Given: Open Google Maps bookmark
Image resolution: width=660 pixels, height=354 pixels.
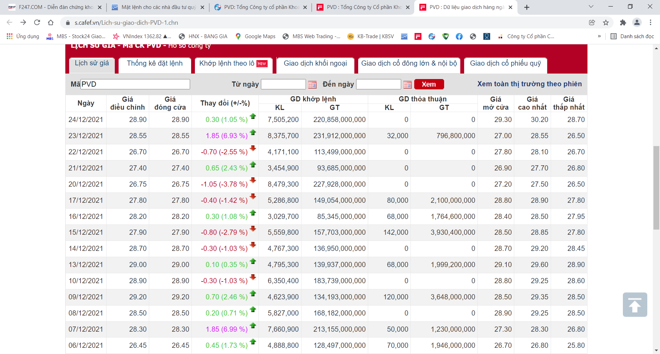Looking at the screenshot, I should coord(255,36).
